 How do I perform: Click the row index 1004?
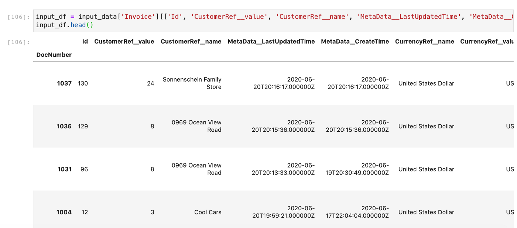[64, 212]
